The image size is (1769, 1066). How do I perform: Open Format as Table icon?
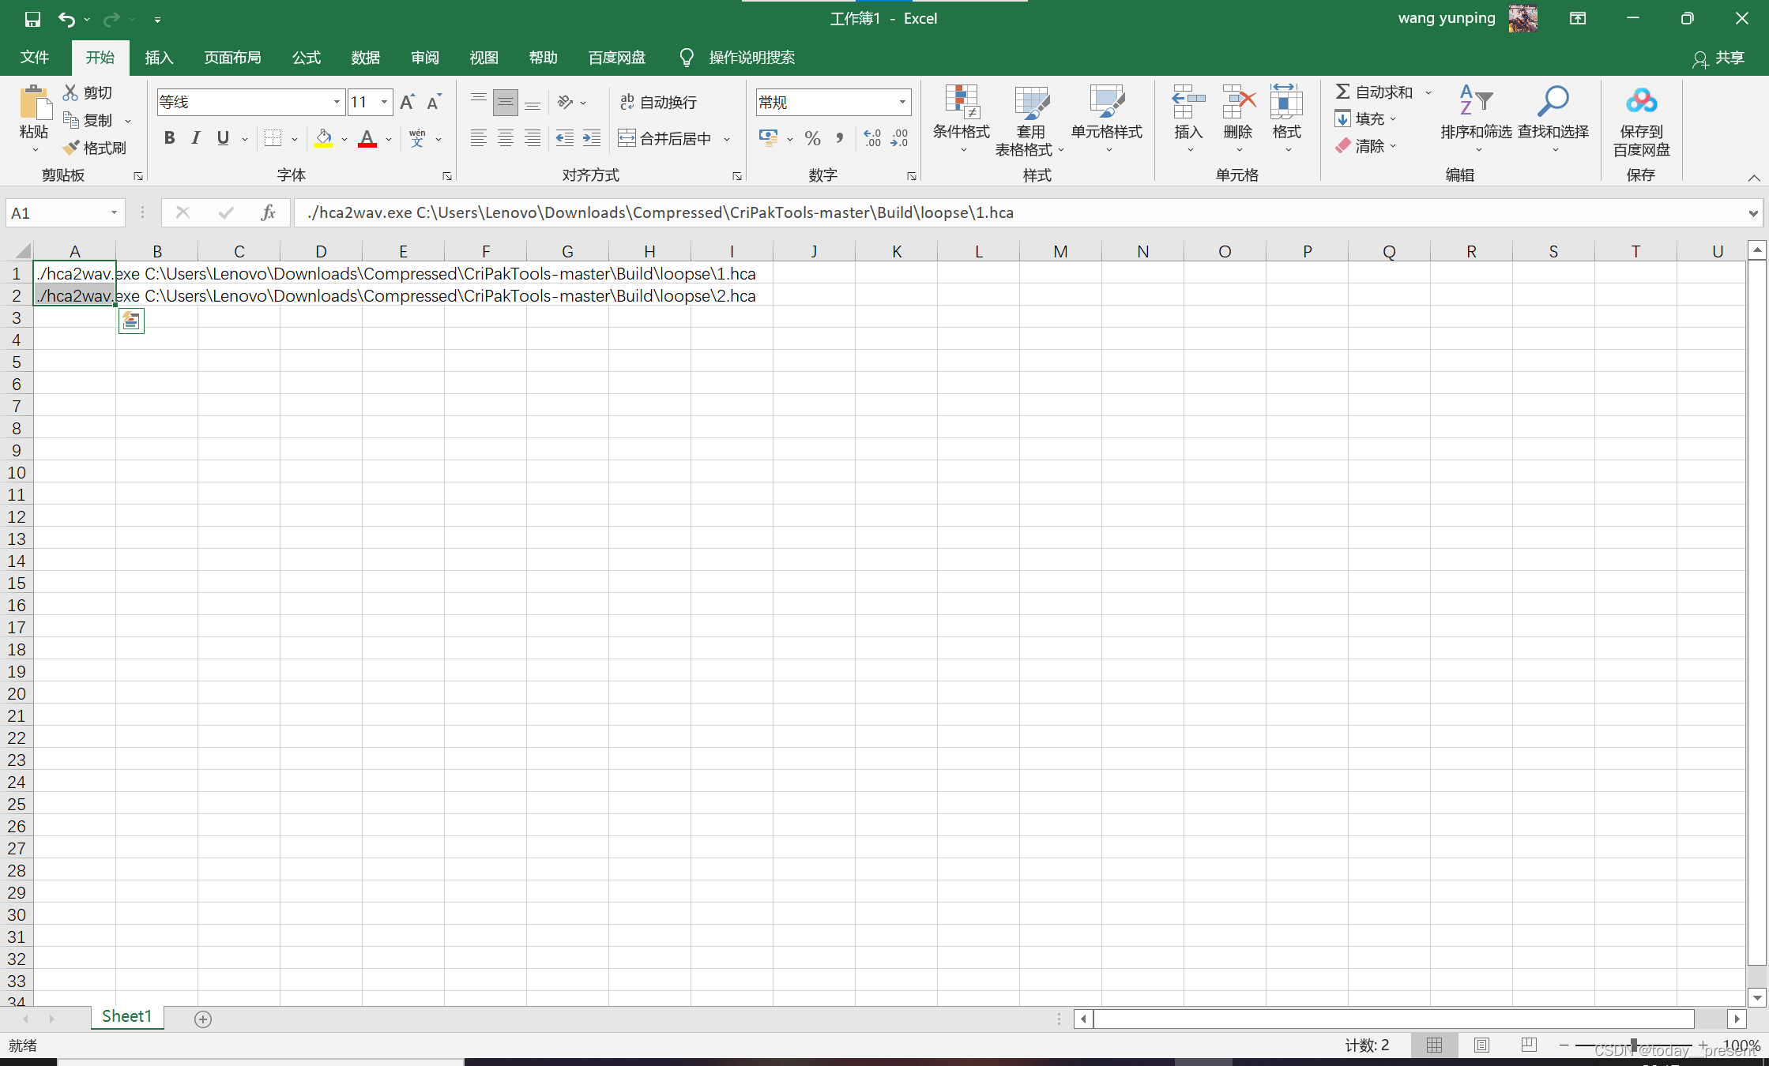click(1031, 102)
